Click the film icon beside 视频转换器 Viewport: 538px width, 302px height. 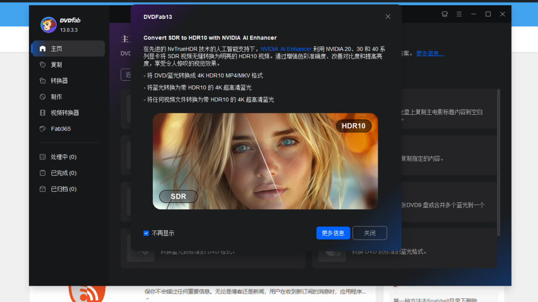[43, 113]
